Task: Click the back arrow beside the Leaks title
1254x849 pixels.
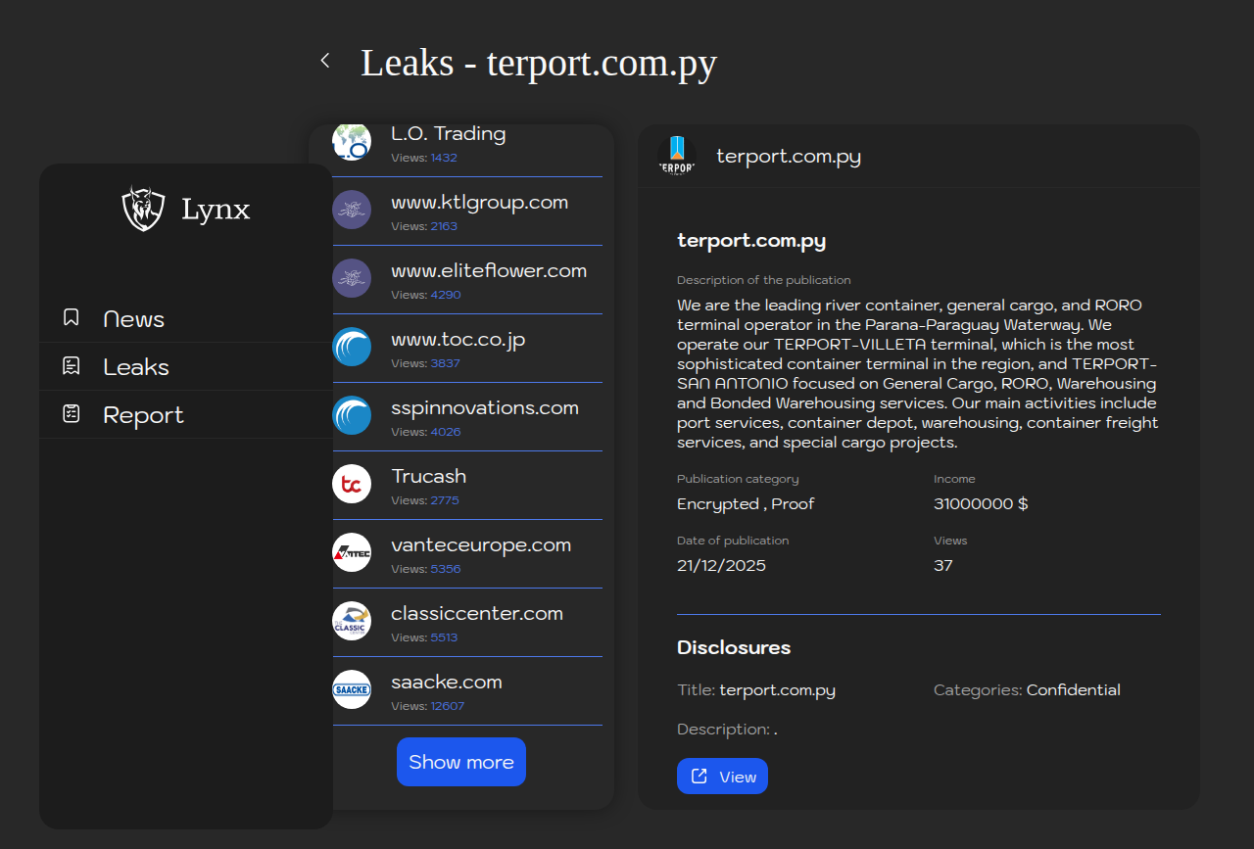Action: [325, 61]
